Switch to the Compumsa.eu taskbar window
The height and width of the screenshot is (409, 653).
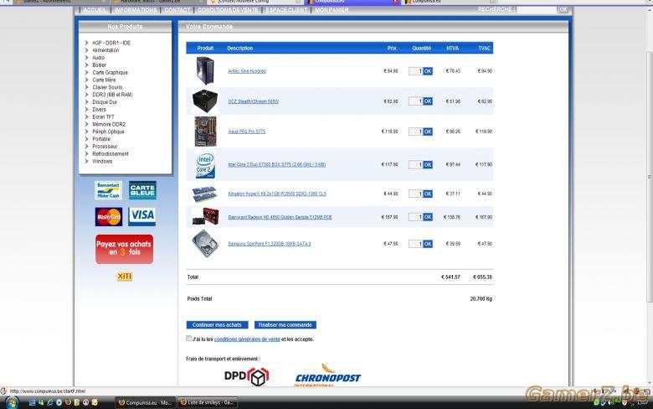[145, 403]
